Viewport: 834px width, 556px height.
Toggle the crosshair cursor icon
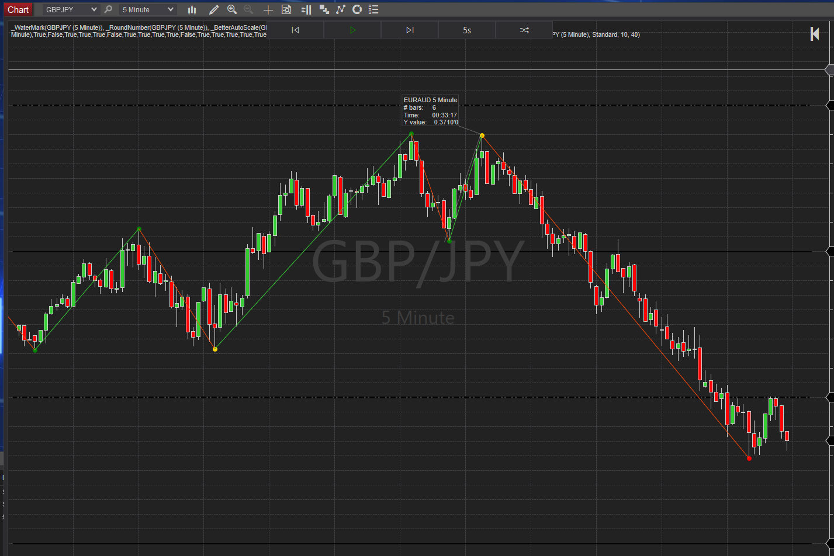268,9
